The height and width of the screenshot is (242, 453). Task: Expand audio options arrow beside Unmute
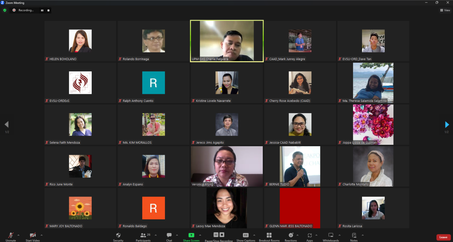[18, 235]
